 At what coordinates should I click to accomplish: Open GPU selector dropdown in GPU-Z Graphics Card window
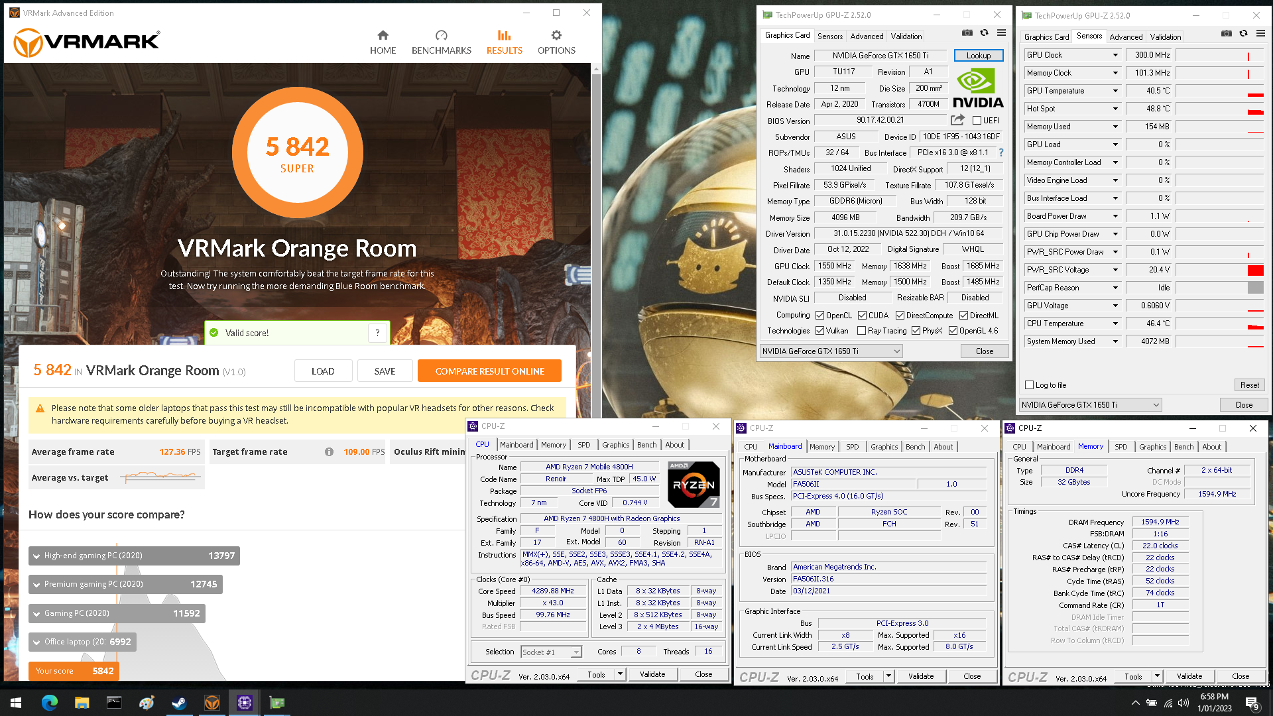click(x=831, y=351)
